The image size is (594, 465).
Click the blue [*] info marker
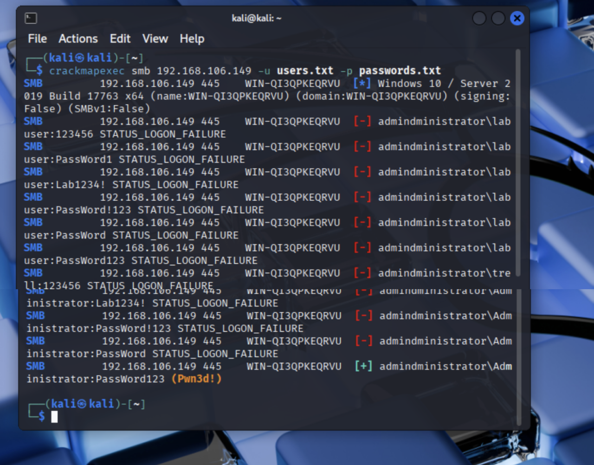tap(362, 84)
